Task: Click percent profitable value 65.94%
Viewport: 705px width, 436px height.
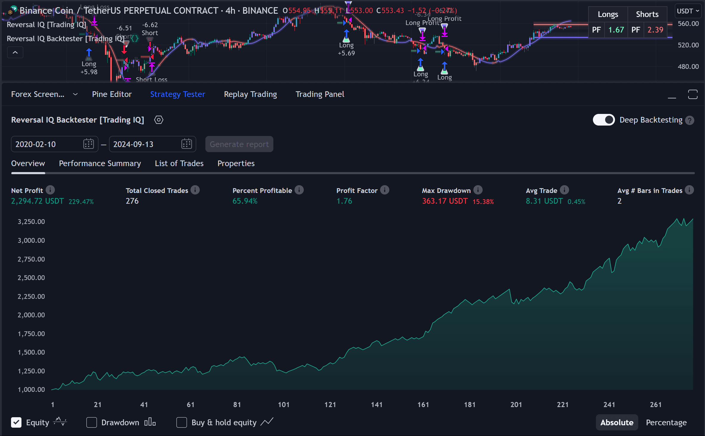Action: [245, 201]
